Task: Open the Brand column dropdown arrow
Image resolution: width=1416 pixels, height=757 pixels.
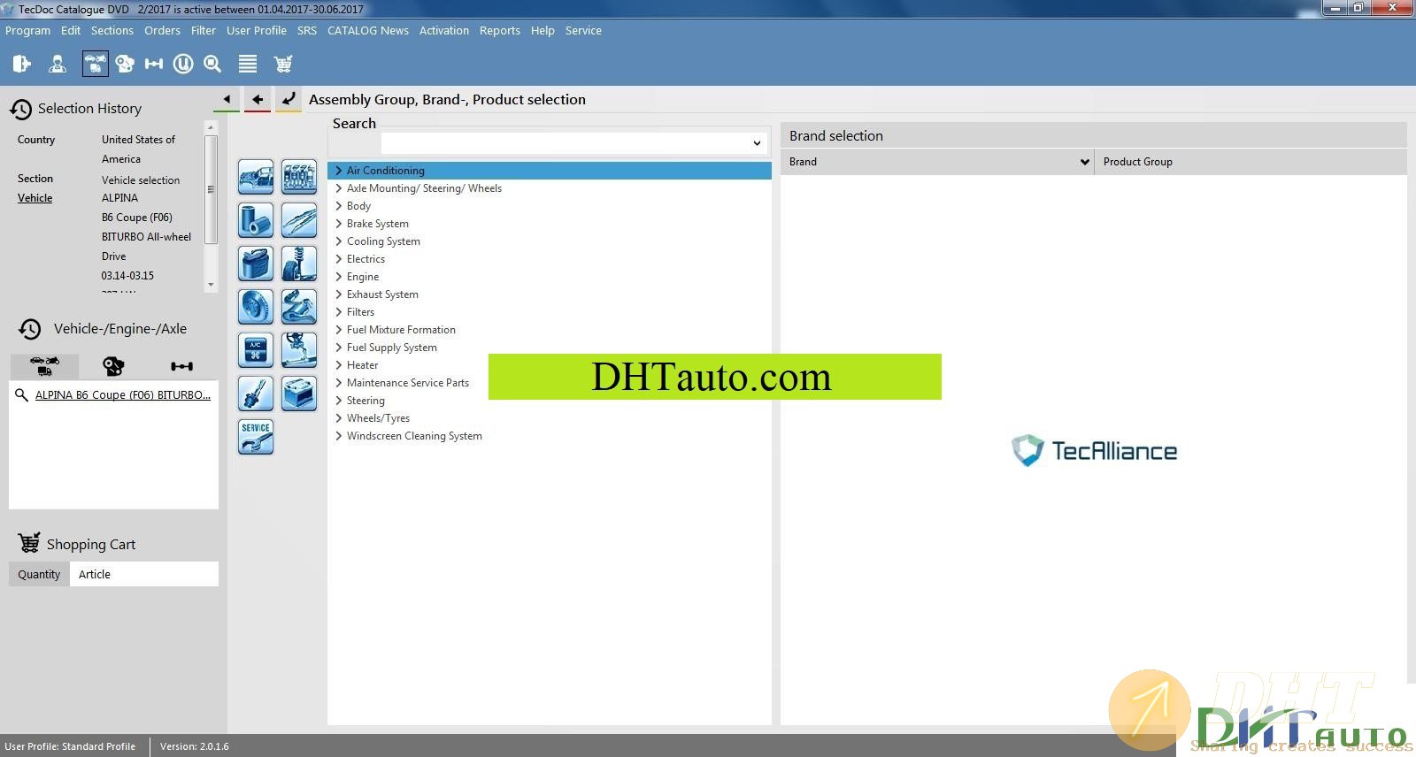Action: pyautogui.click(x=1084, y=162)
